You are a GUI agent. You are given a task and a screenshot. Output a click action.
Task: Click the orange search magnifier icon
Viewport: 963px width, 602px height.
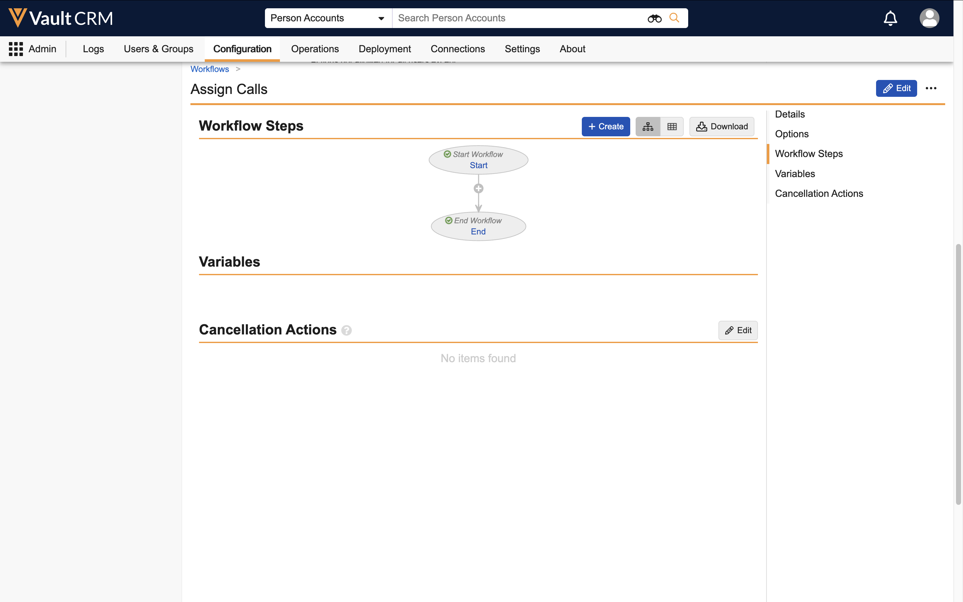[x=674, y=18]
